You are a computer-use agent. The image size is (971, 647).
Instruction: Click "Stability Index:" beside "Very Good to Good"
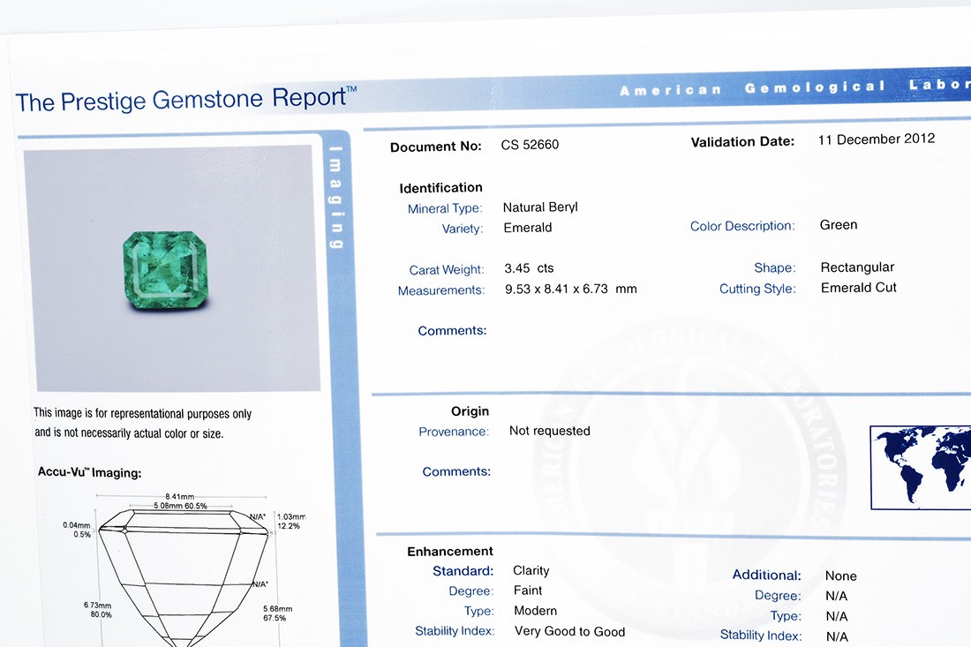[x=455, y=631]
